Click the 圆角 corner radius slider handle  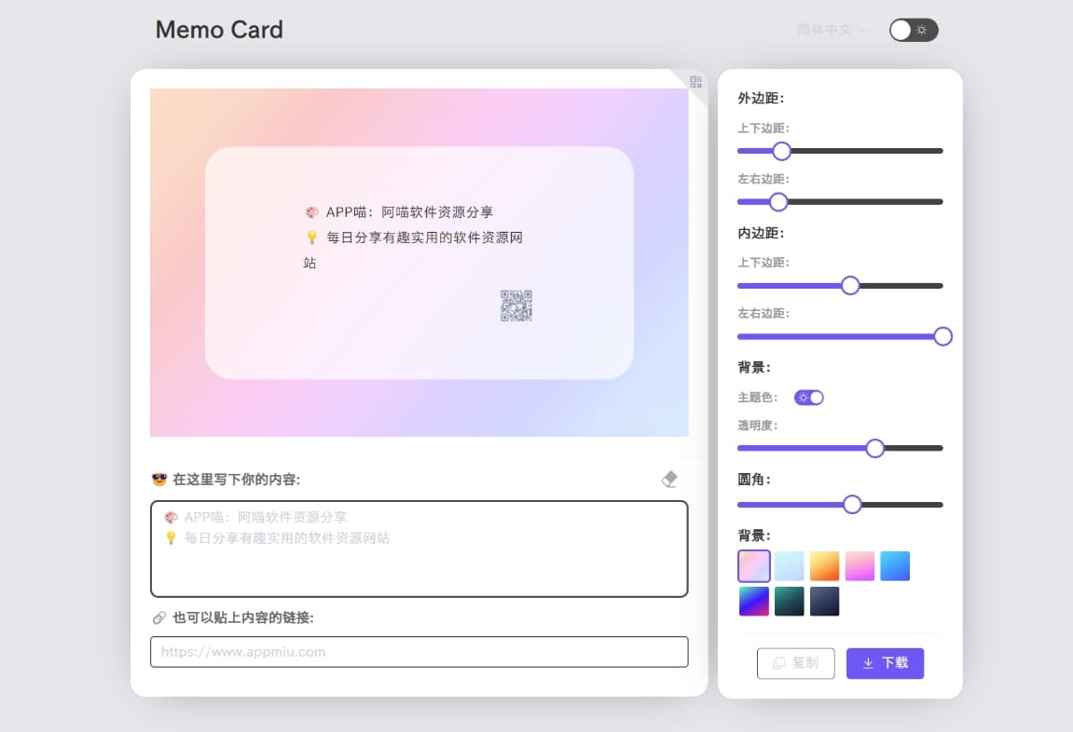[x=852, y=505]
